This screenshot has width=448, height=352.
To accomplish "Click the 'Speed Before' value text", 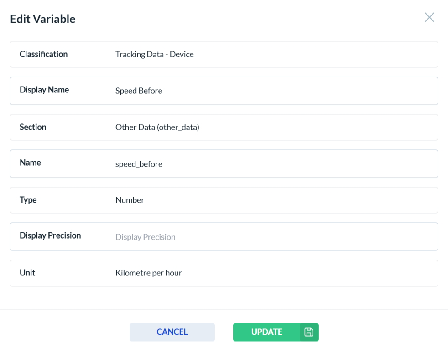I will click(139, 91).
